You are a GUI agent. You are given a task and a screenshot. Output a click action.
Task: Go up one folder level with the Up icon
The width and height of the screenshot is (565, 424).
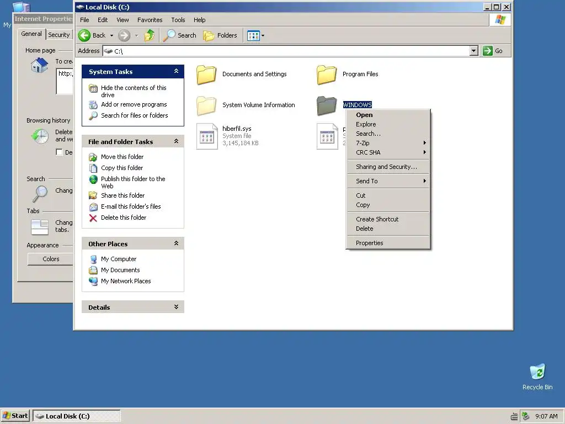149,35
